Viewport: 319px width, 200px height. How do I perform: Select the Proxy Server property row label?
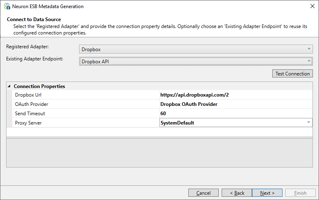pyautogui.click(x=86, y=123)
